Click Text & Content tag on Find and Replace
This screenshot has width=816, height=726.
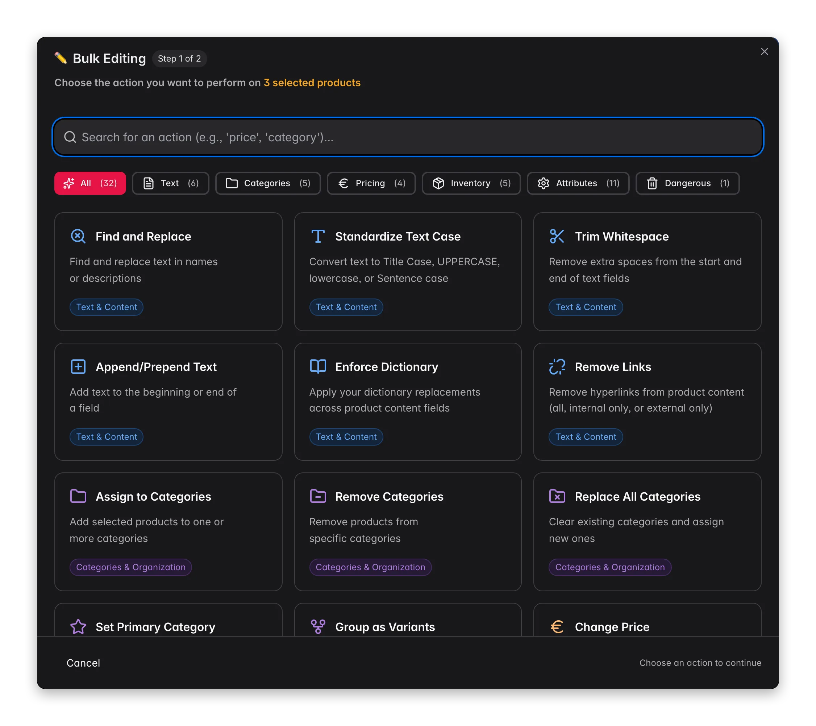pyautogui.click(x=107, y=307)
